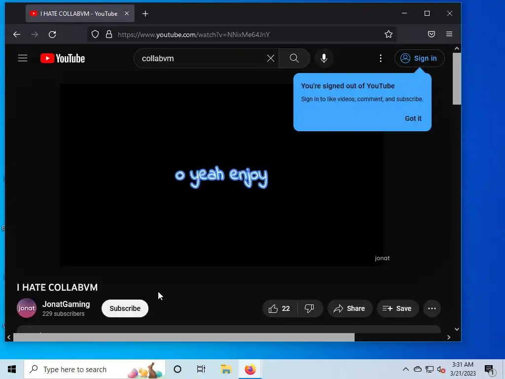This screenshot has width=505, height=379.
Task: Open YouTube settings three-dot menu
Action: [x=380, y=58]
